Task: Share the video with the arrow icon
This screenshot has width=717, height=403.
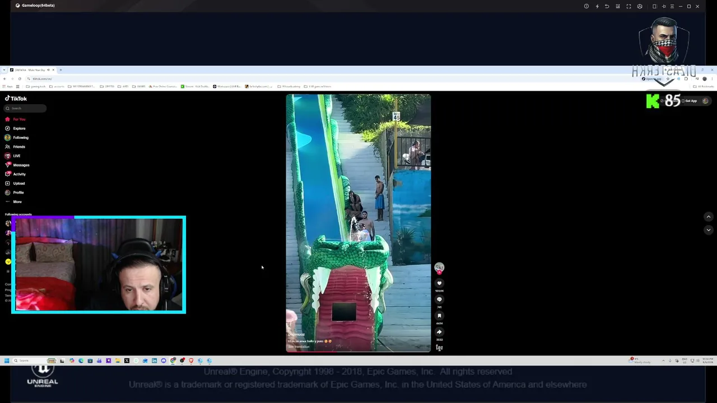Action: point(439,332)
